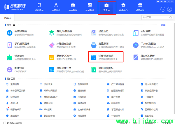The height and width of the screenshot is (126, 175).
Task: Open 破解时间限额
Action: click(48, 90)
